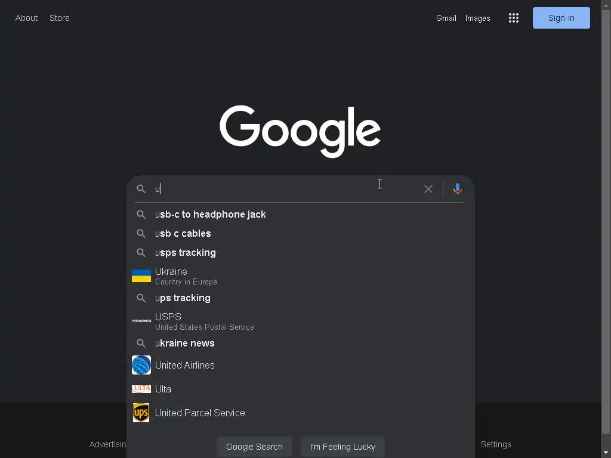Select Ukraine Country in Europe suggestion
Image resolution: width=611 pixels, height=458 pixels.
[x=301, y=276]
